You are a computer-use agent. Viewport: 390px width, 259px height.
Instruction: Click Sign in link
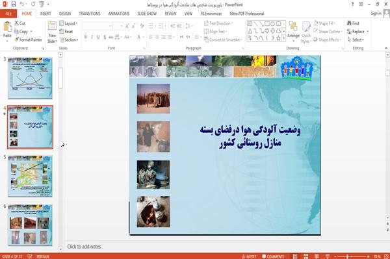click(x=376, y=14)
